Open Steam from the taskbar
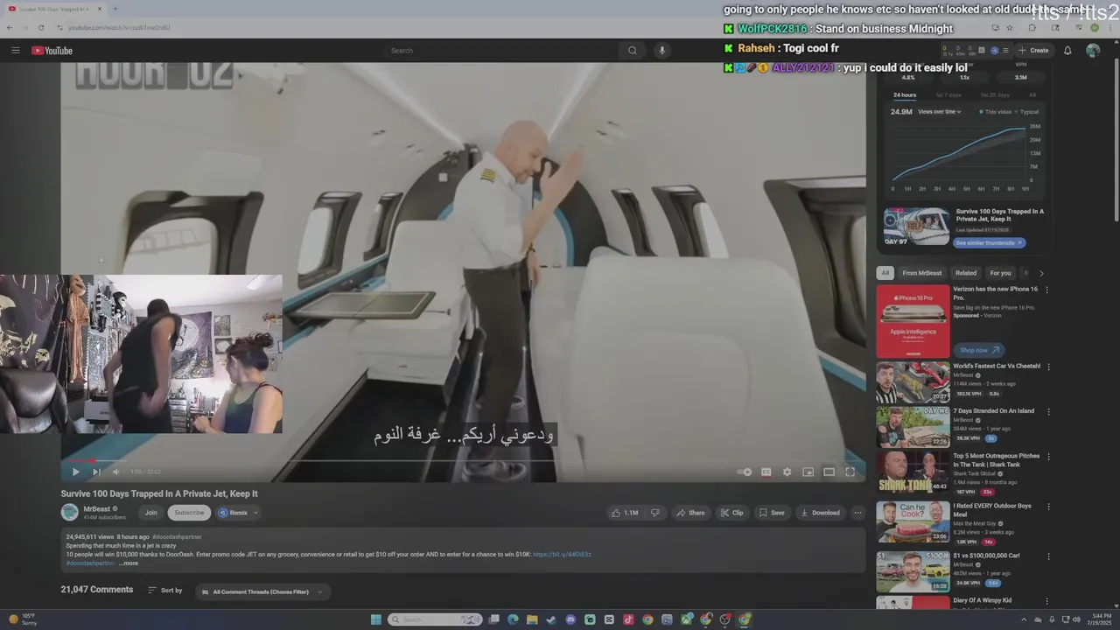 tap(551, 619)
